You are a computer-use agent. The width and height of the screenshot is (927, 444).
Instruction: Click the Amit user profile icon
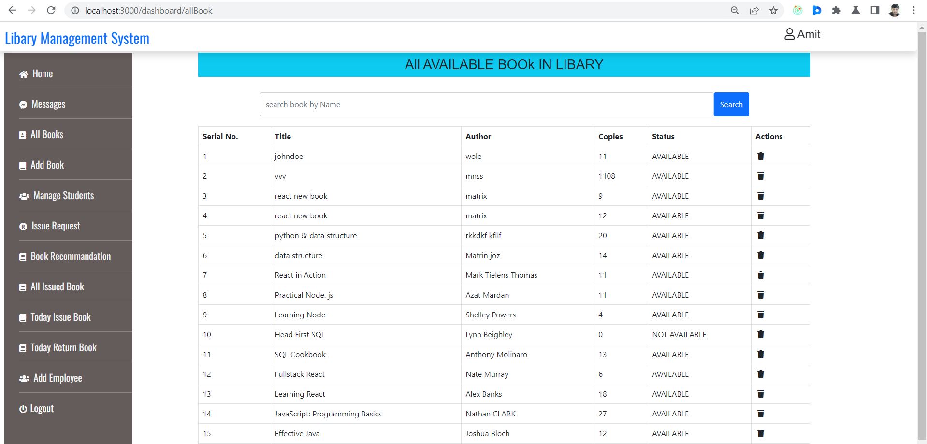(789, 34)
